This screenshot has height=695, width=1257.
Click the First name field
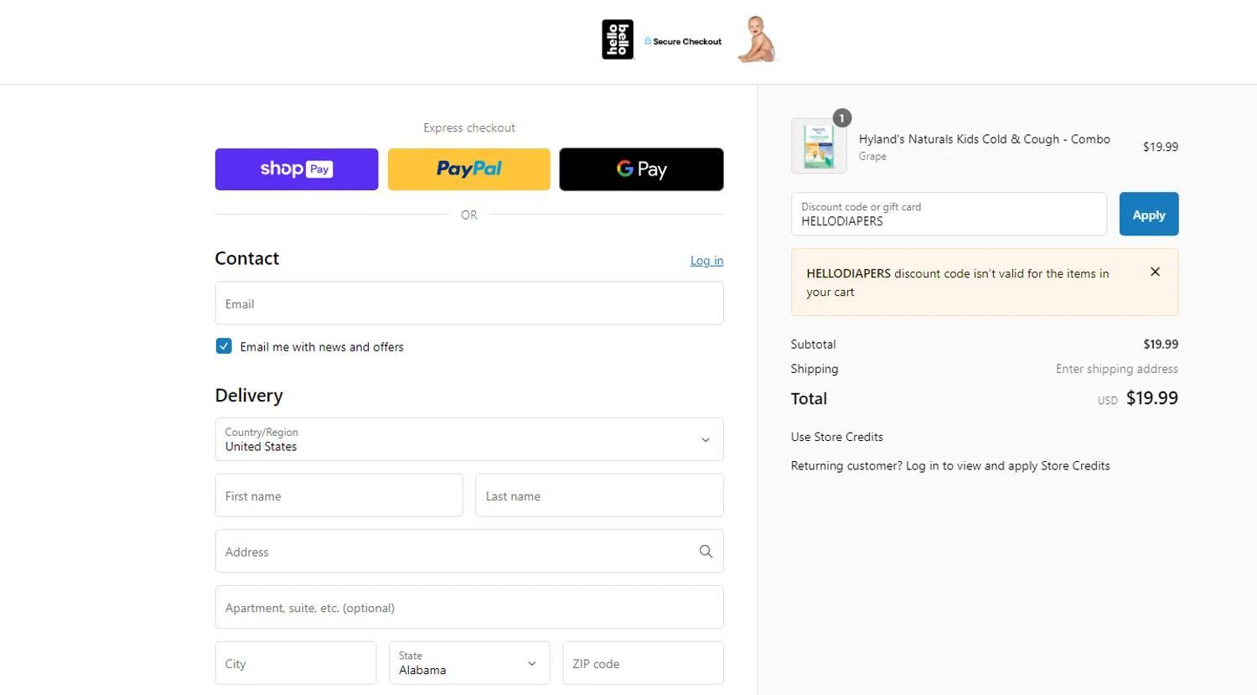[x=339, y=495]
